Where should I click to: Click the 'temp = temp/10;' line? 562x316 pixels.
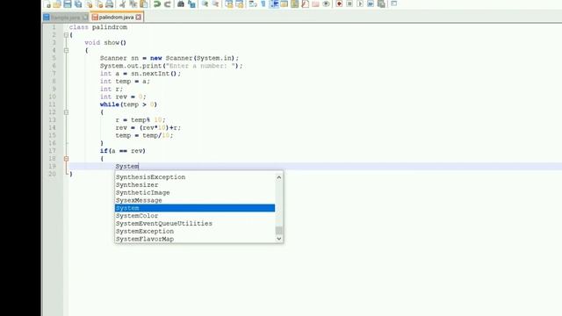(x=144, y=135)
